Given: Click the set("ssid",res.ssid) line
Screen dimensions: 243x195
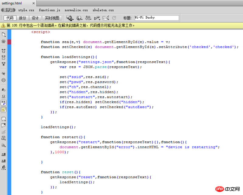Looking at the screenshot, I should [x=84, y=77].
